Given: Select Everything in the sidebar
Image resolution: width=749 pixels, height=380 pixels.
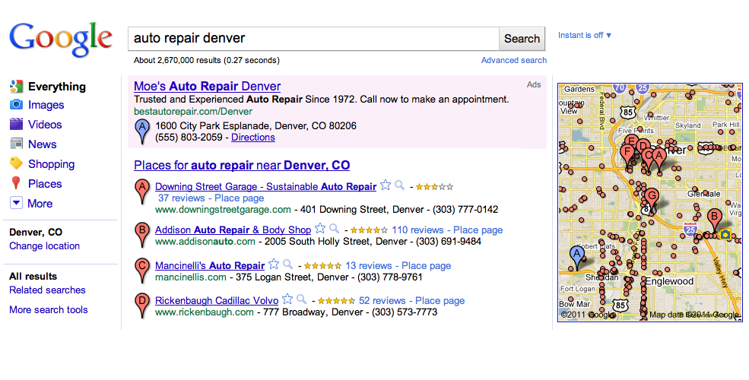Looking at the screenshot, I should click(57, 87).
